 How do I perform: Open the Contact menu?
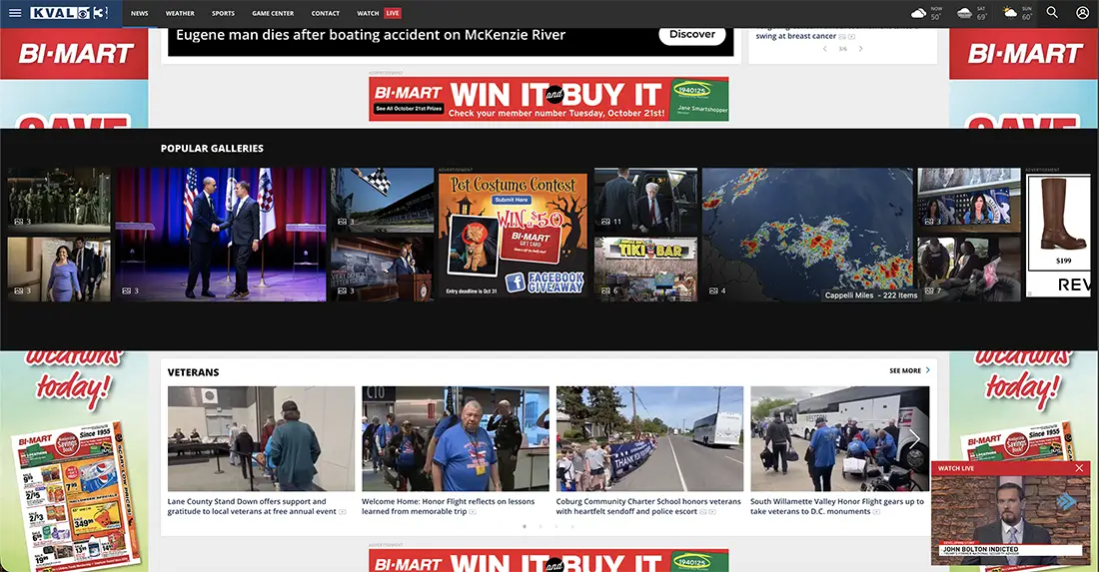(x=326, y=13)
